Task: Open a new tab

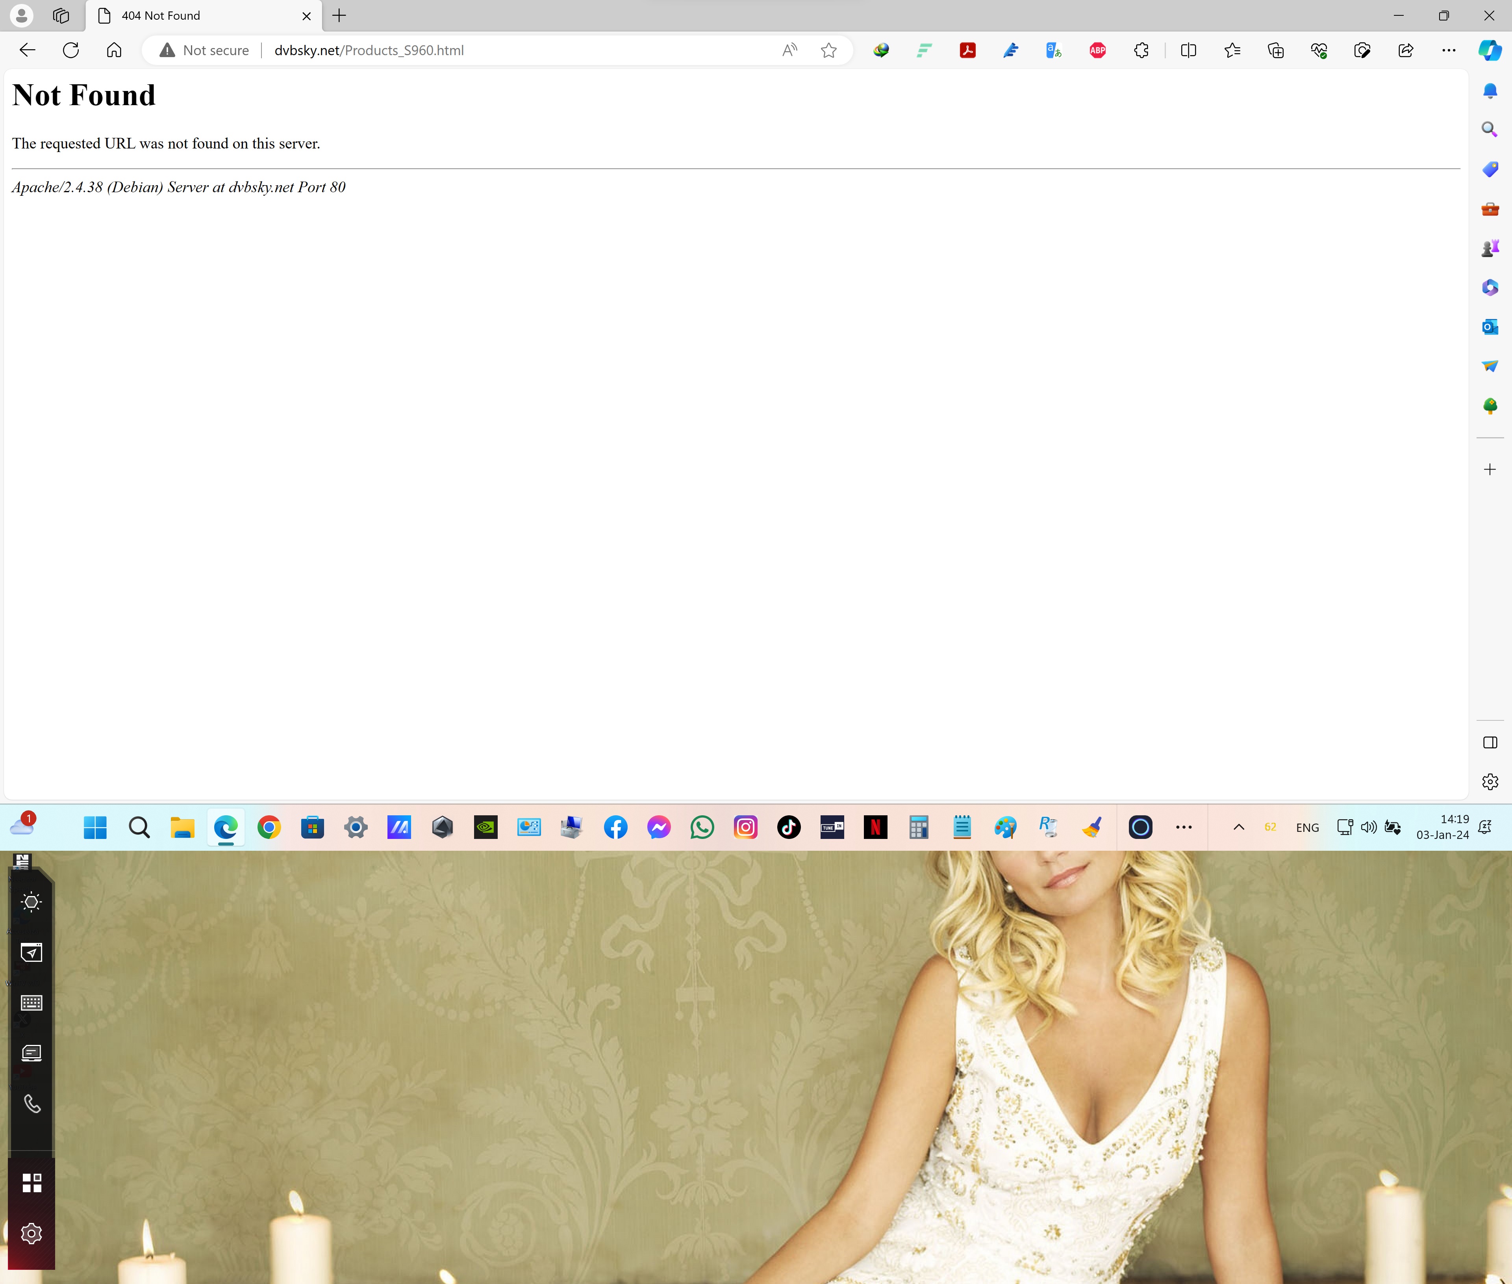Action: [x=339, y=15]
